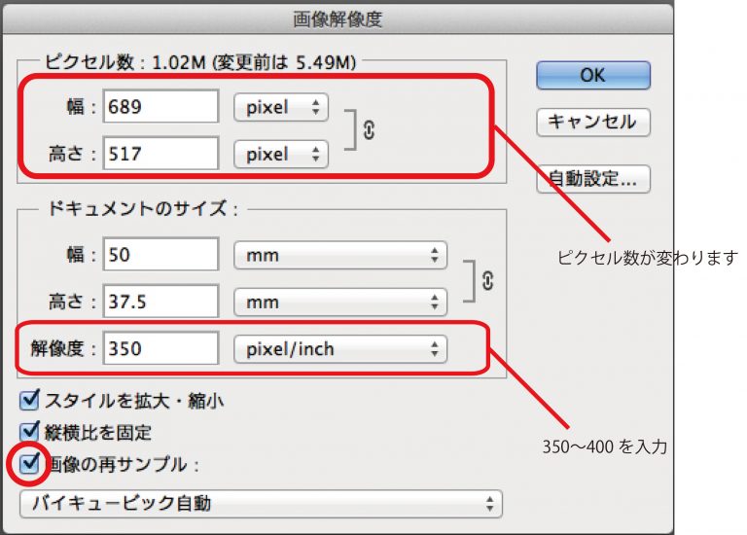Viewport: 747px width, 535px height.
Task: Disable 画像の再サンプル checkbox
Action: (x=29, y=464)
